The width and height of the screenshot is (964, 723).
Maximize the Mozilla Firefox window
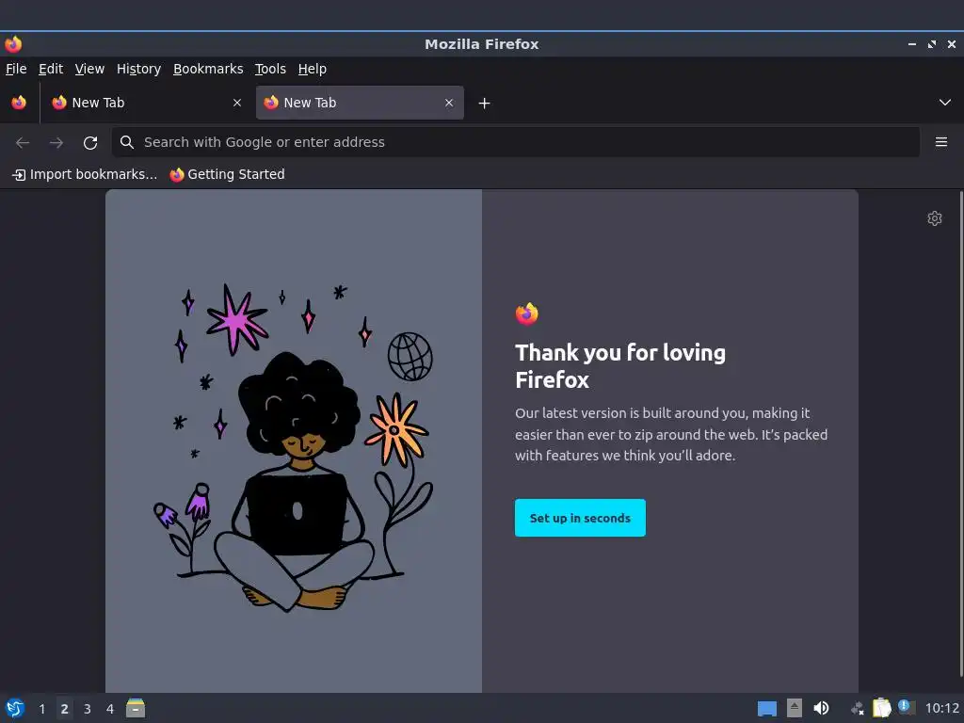click(932, 44)
